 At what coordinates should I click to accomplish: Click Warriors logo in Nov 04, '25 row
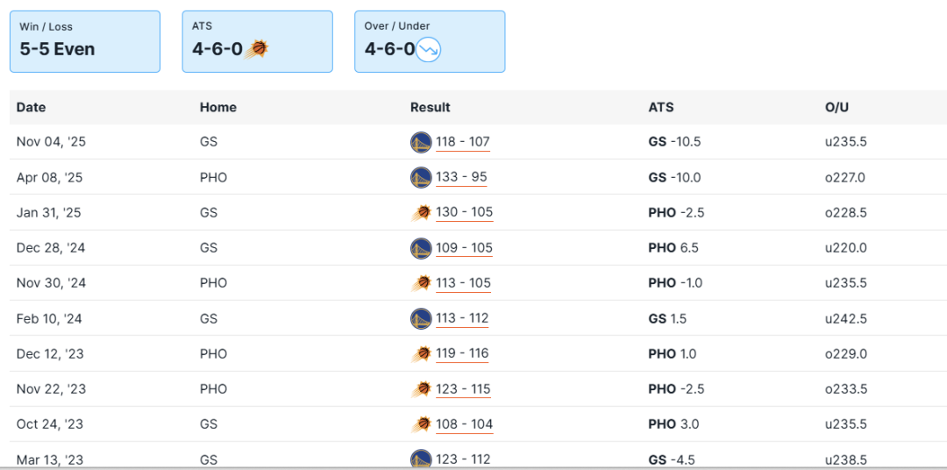tap(421, 142)
